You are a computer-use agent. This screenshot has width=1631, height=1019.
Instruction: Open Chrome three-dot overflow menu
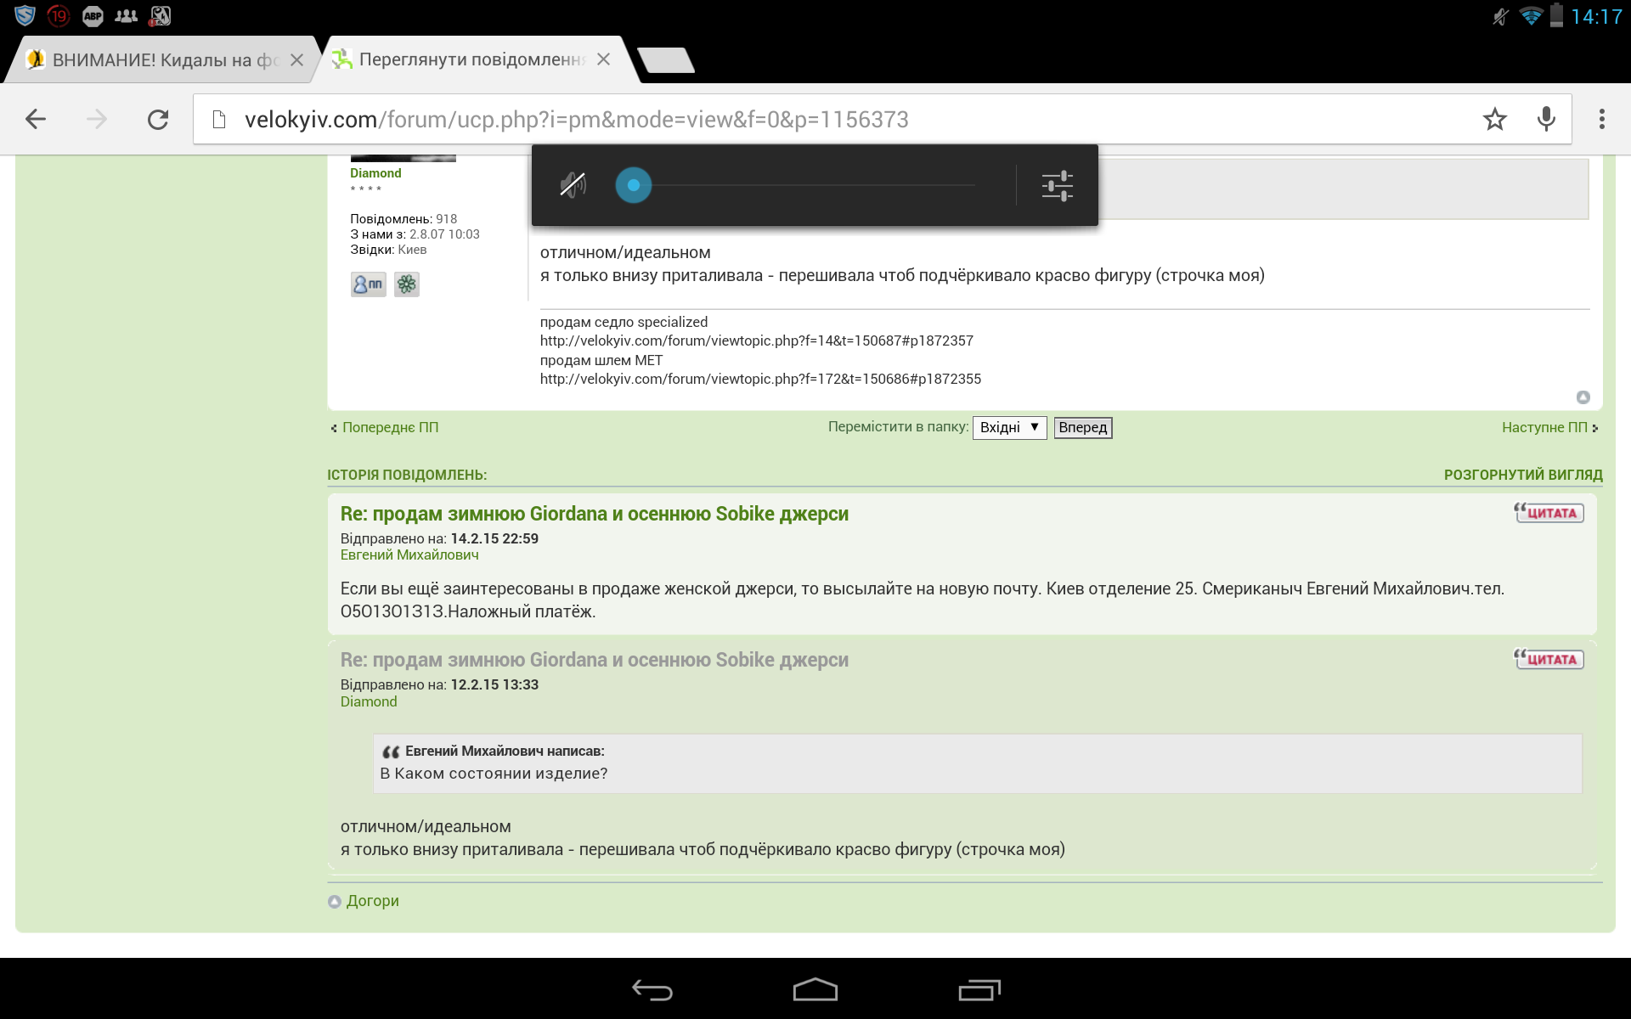click(1601, 119)
